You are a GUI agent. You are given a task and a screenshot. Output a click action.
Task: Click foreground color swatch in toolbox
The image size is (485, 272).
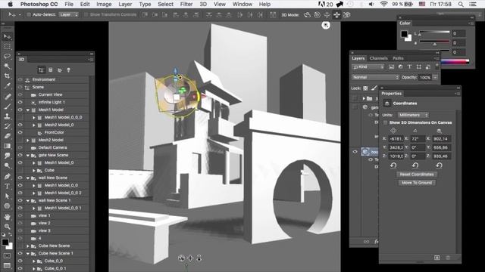click(5, 242)
